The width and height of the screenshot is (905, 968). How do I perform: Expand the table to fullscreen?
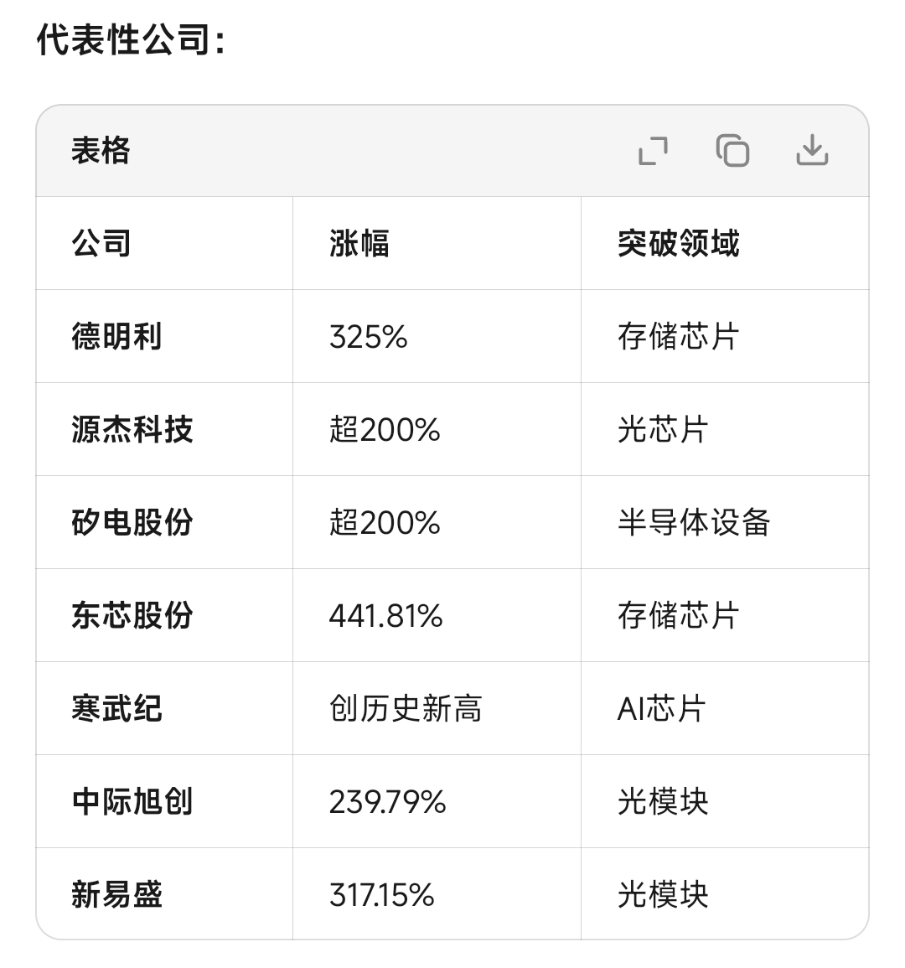point(653,151)
